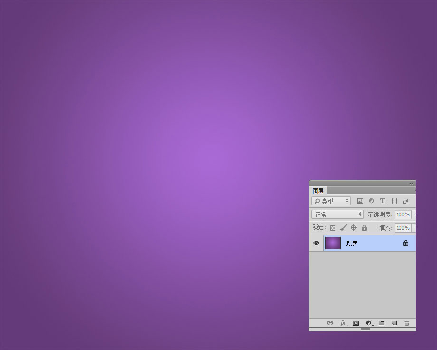Click the 不透明度 label

(380, 214)
